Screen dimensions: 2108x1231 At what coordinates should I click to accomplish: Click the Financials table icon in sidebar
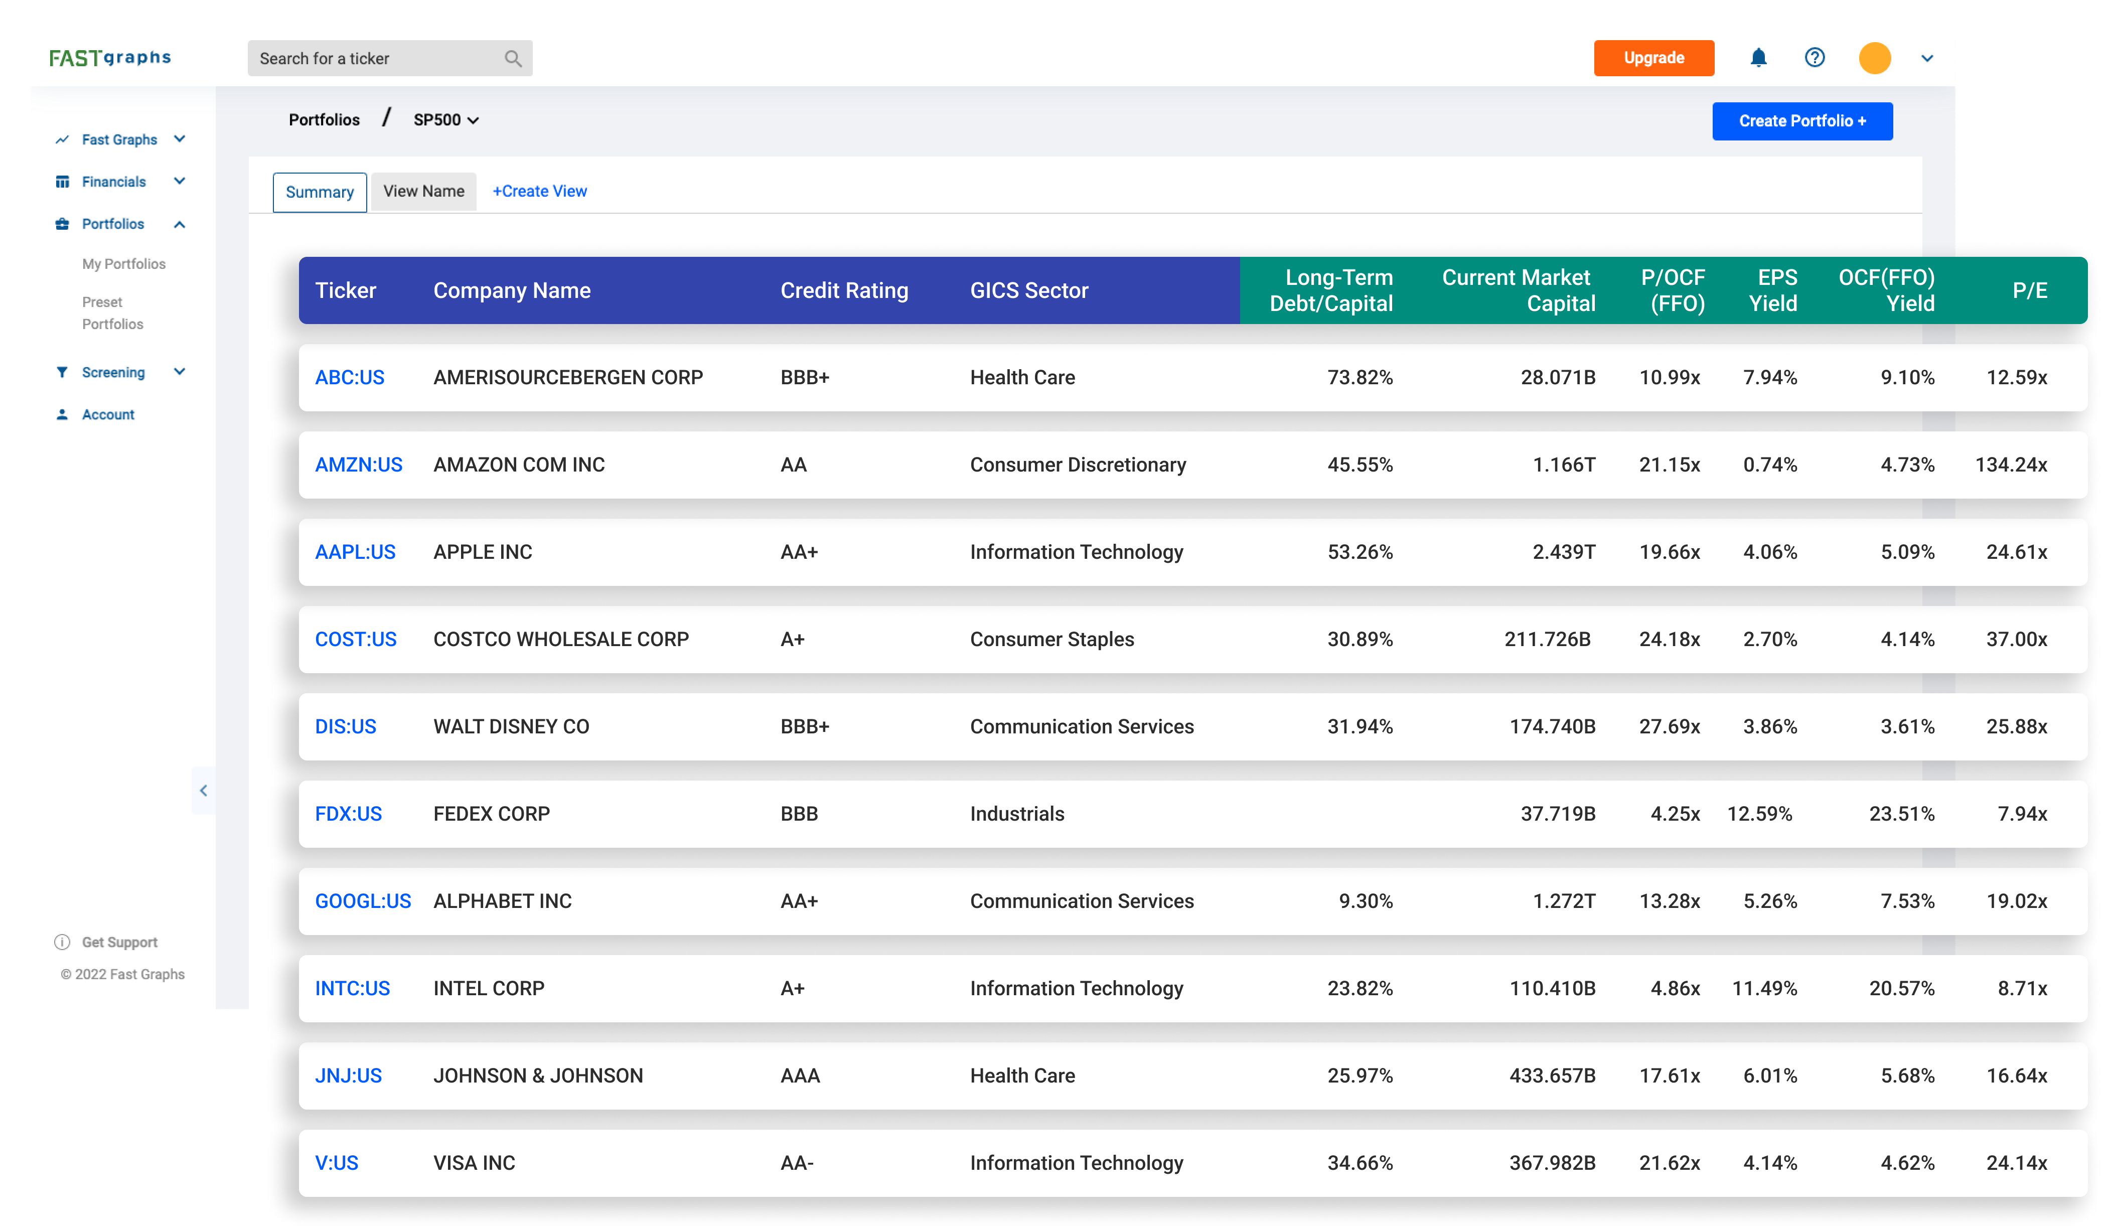(x=62, y=182)
